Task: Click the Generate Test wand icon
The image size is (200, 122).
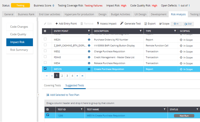Action: 122,23
